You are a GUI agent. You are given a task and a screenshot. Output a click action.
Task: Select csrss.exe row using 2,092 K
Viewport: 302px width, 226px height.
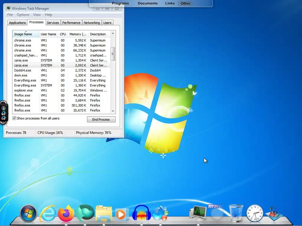click(x=61, y=65)
